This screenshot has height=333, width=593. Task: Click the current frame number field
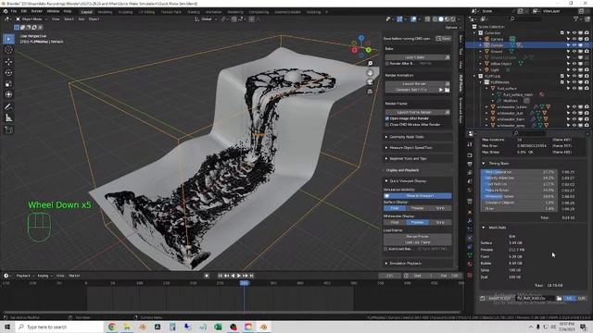(389, 276)
